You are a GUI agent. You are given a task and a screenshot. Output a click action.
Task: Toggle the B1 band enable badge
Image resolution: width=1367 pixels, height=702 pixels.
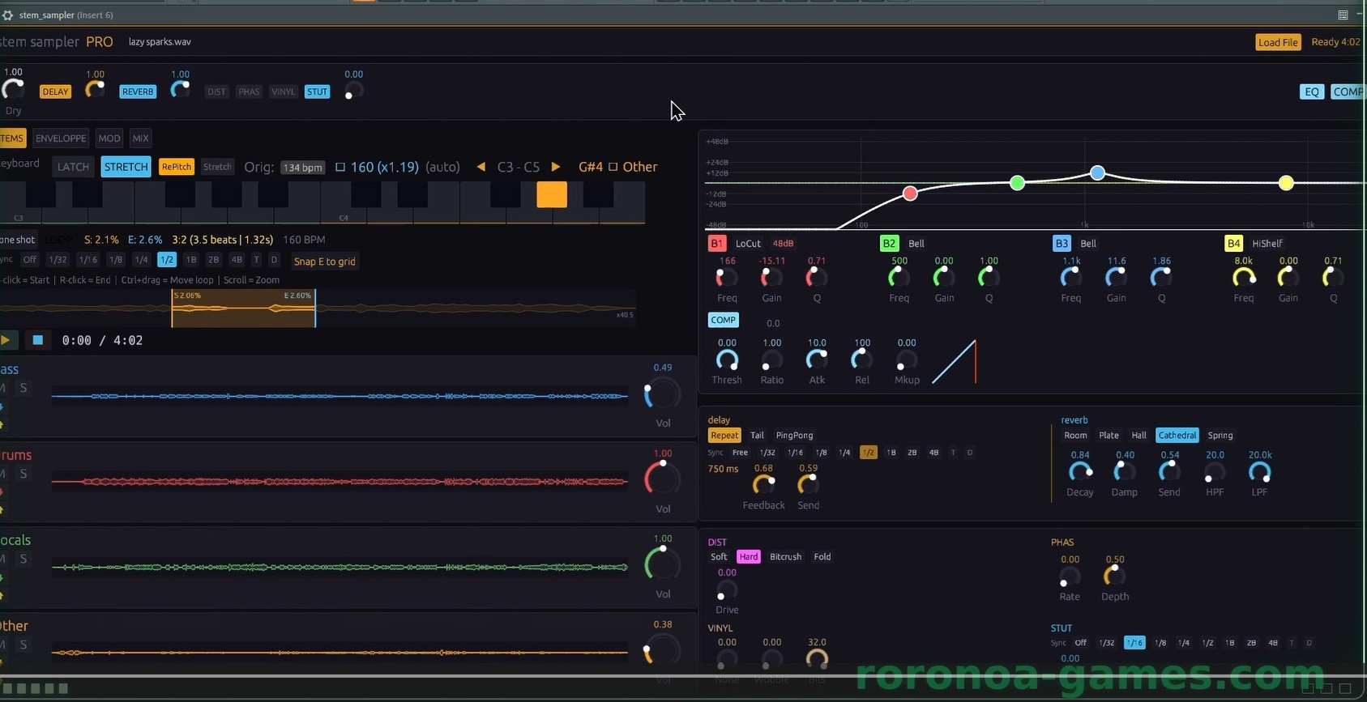coord(716,243)
